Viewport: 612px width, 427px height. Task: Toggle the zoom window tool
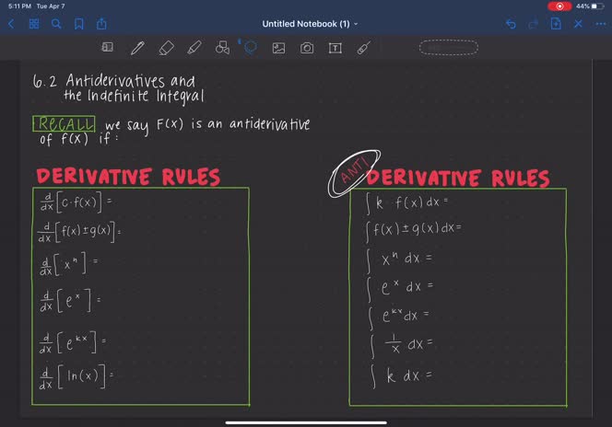[107, 48]
